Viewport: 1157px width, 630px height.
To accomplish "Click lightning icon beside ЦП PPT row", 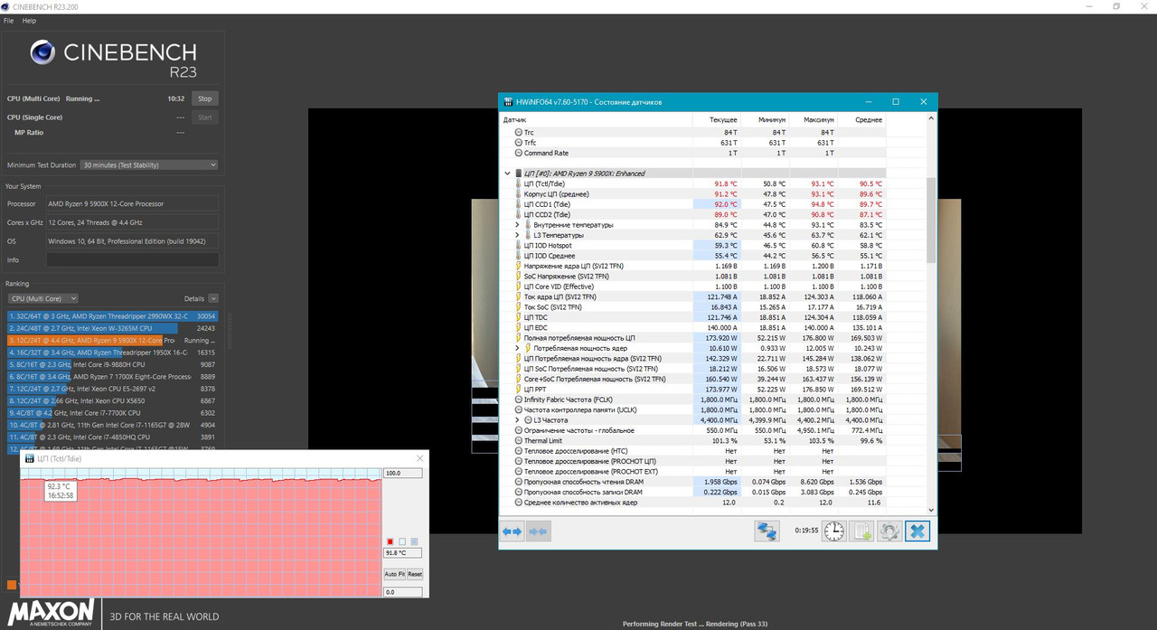I will [x=518, y=390].
